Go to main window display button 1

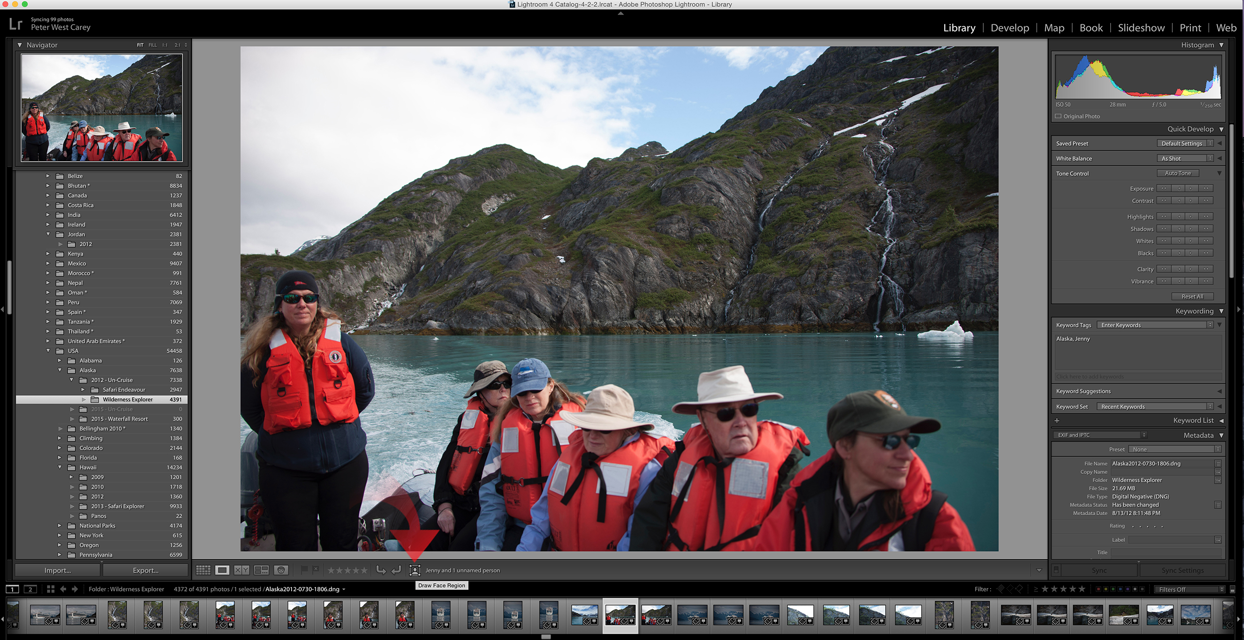click(12, 589)
